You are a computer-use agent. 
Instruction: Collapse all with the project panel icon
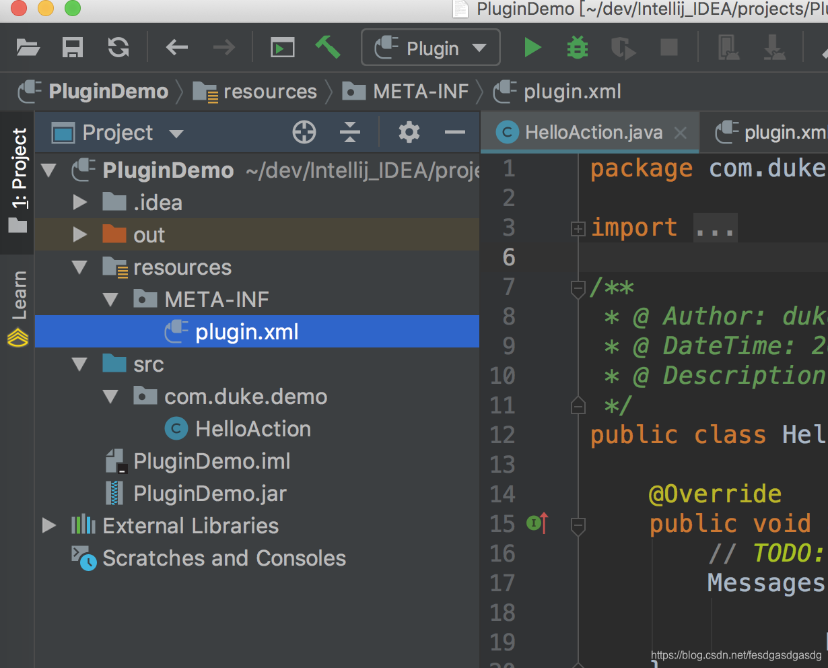coord(350,133)
